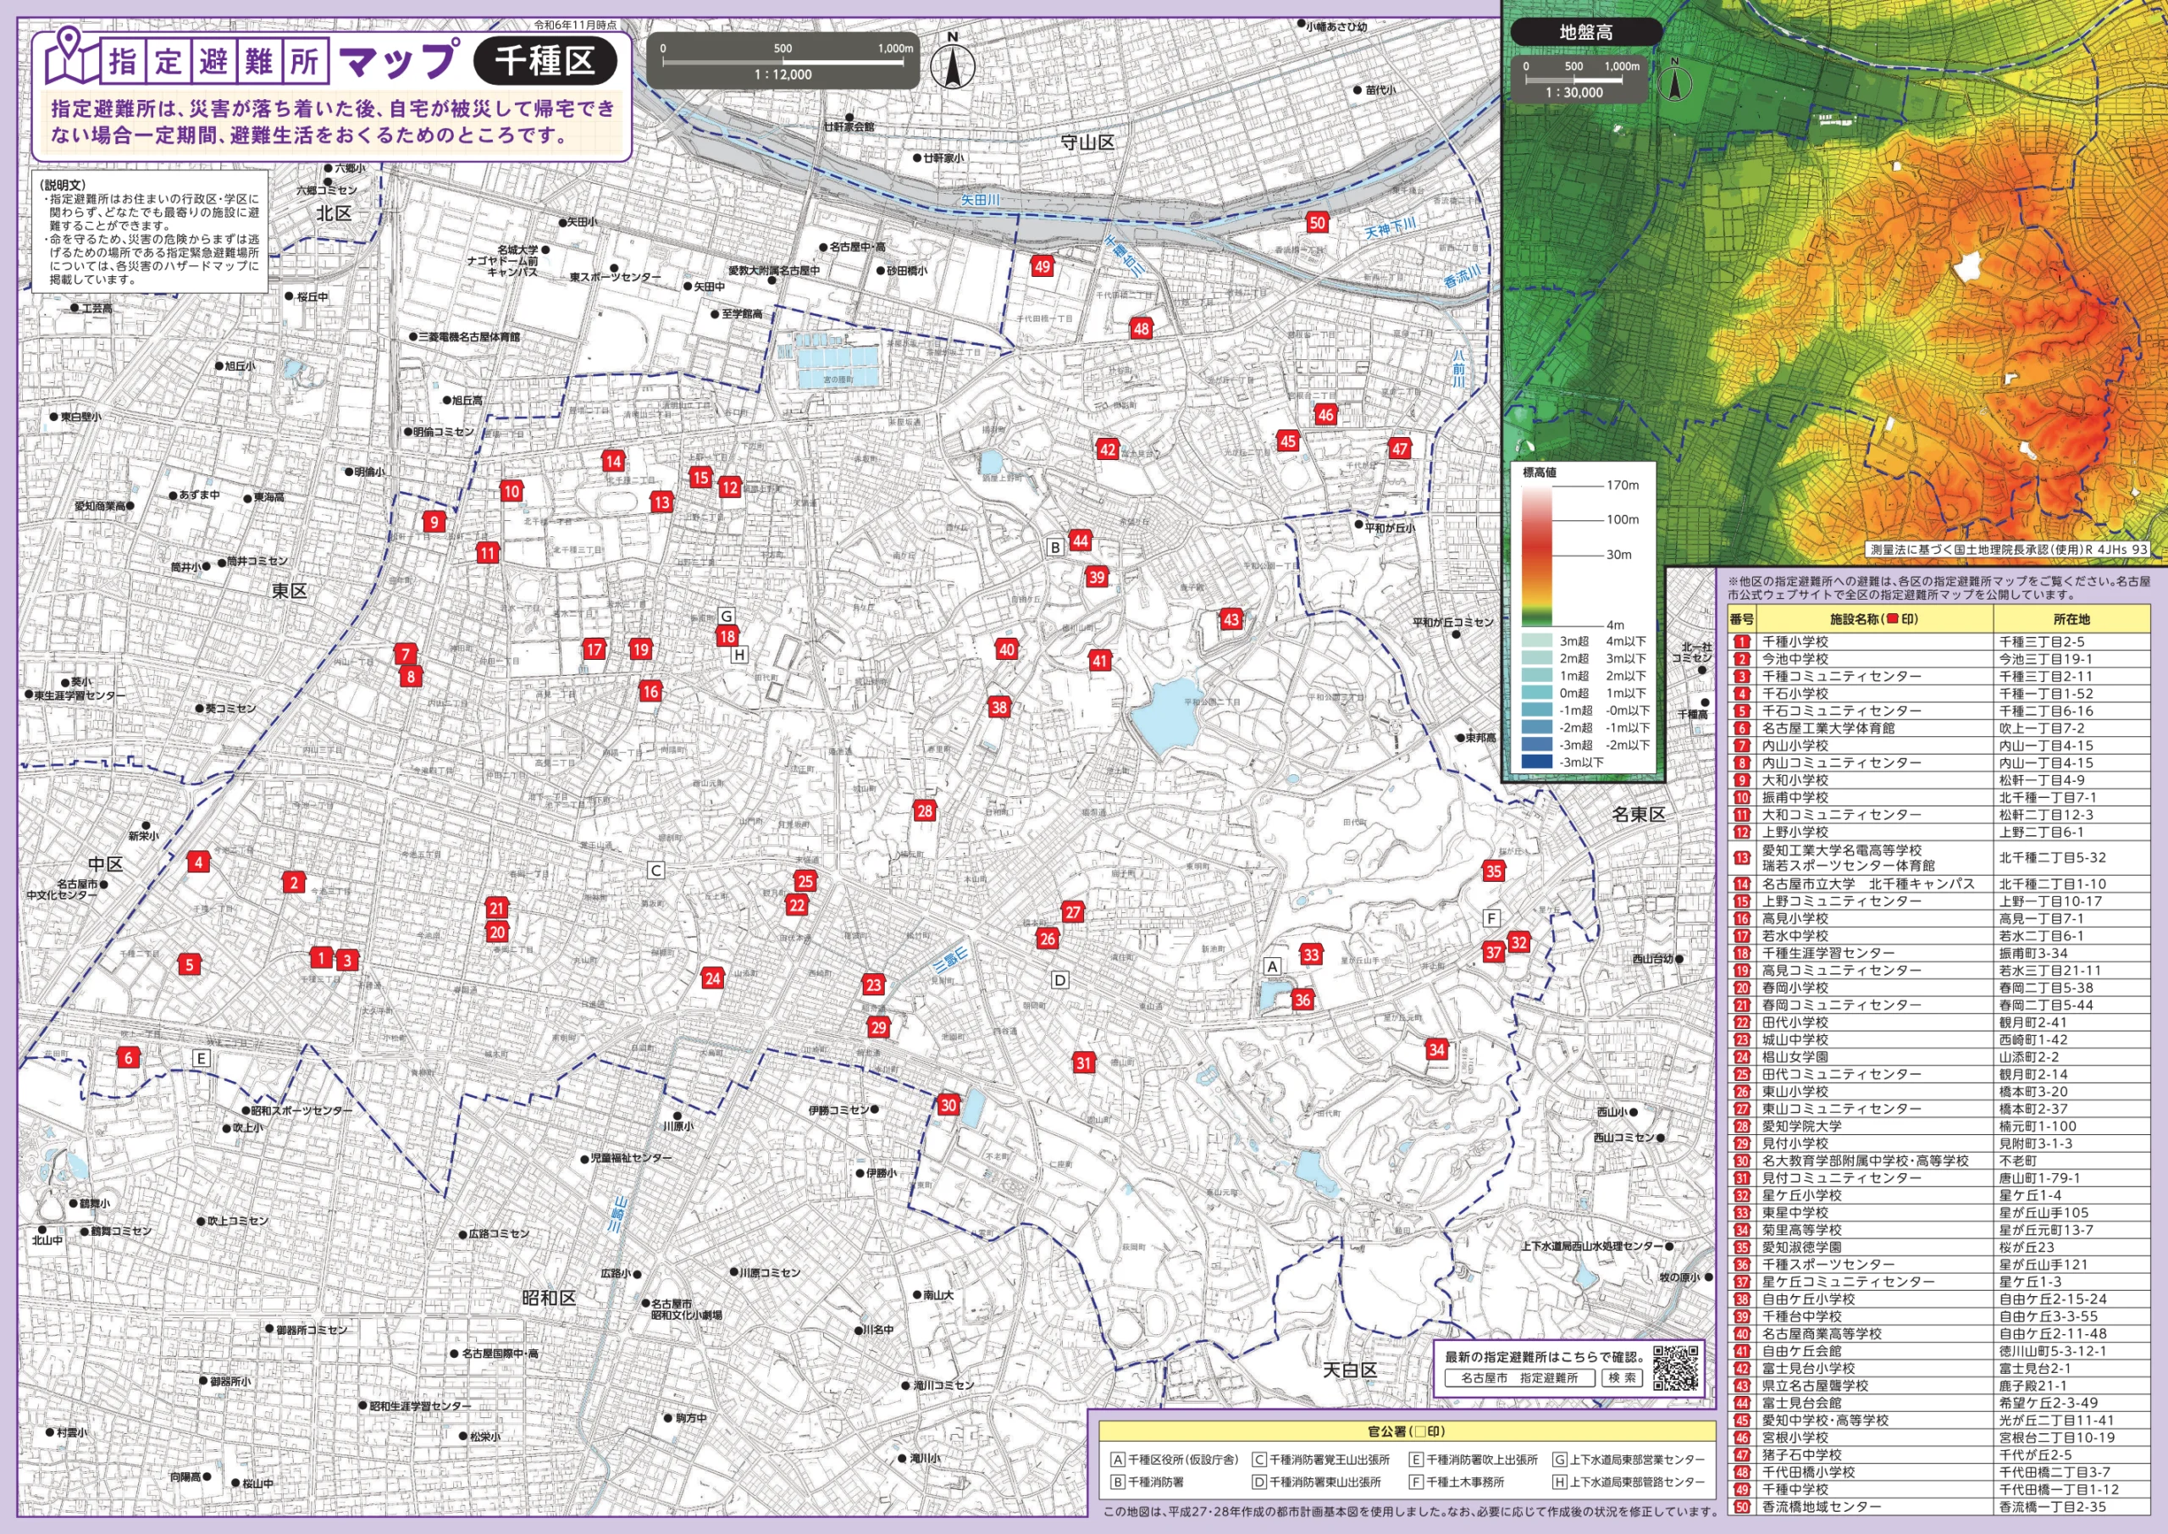Click government office marker C
The image size is (2168, 1534).
click(655, 871)
